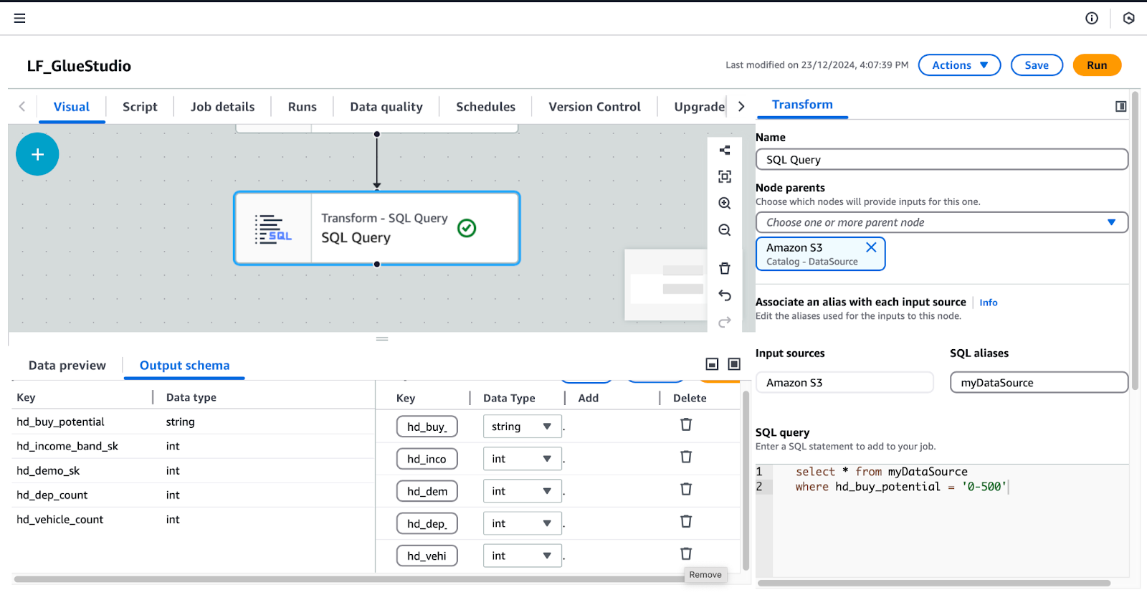Click the canvas minimap thumbnail
Image resolution: width=1147 pixels, height=595 pixels.
pos(666,285)
